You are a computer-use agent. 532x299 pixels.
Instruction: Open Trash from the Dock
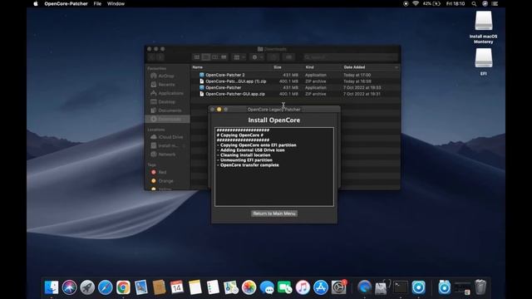[480, 287]
